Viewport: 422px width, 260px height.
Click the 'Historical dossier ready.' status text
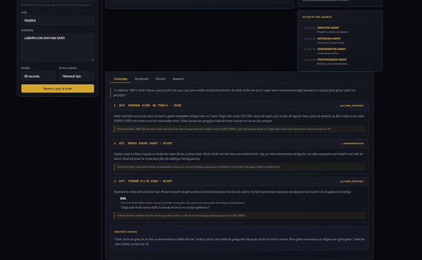pos(331,43)
